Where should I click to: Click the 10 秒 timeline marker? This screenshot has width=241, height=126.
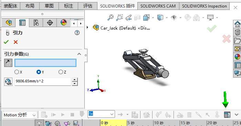pyautogui.click(x=158, y=123)
